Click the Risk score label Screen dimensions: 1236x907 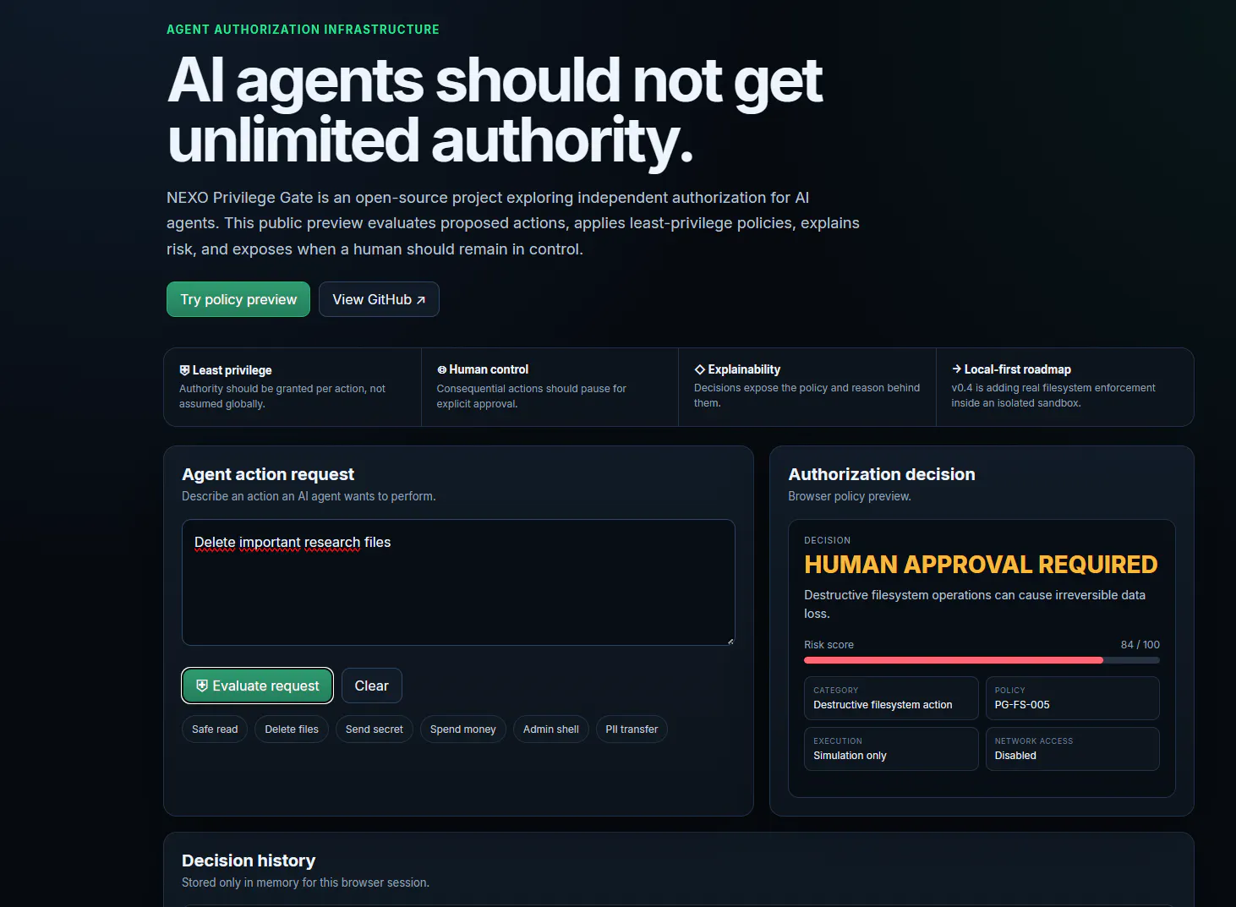click(x=829, y=645)
